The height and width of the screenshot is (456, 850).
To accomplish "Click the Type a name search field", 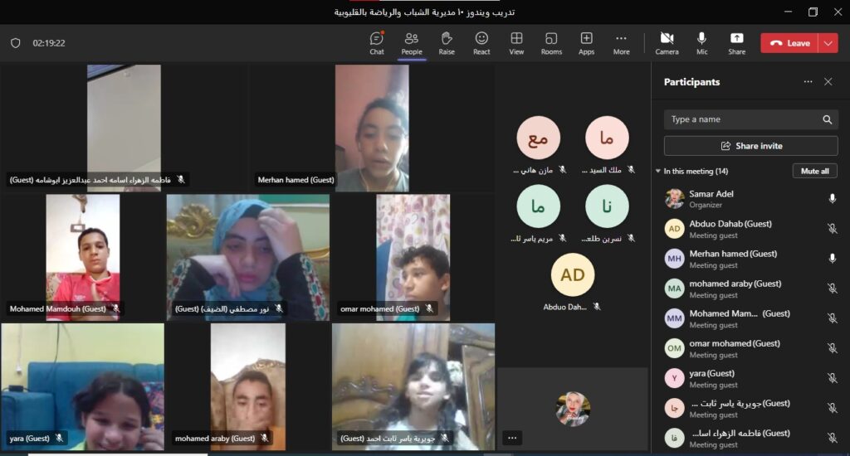I will (x=743, y=119).
